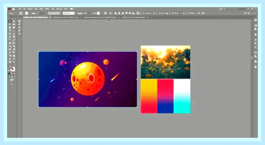Toggle the Draw Normal mode
265x145 pixels.
pyautogui.click(x=9, y=77)
